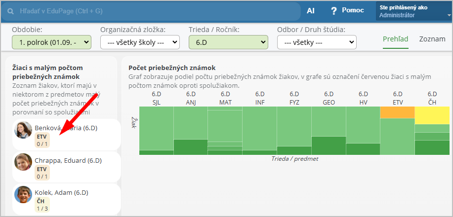The image size is (453, 217).
Task: Select the ČH badge under Kolek
Action: pos(41,201)
